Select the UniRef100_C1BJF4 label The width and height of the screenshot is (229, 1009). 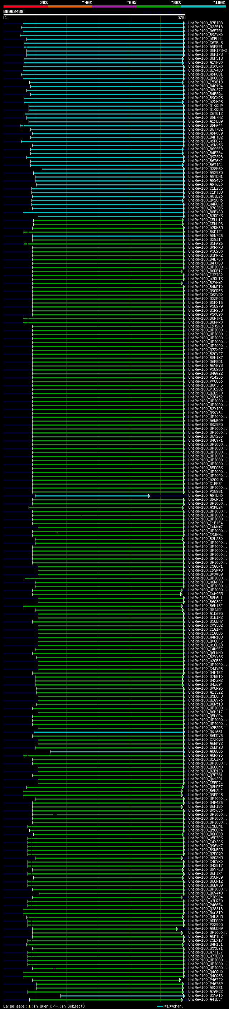click(205, 523)
